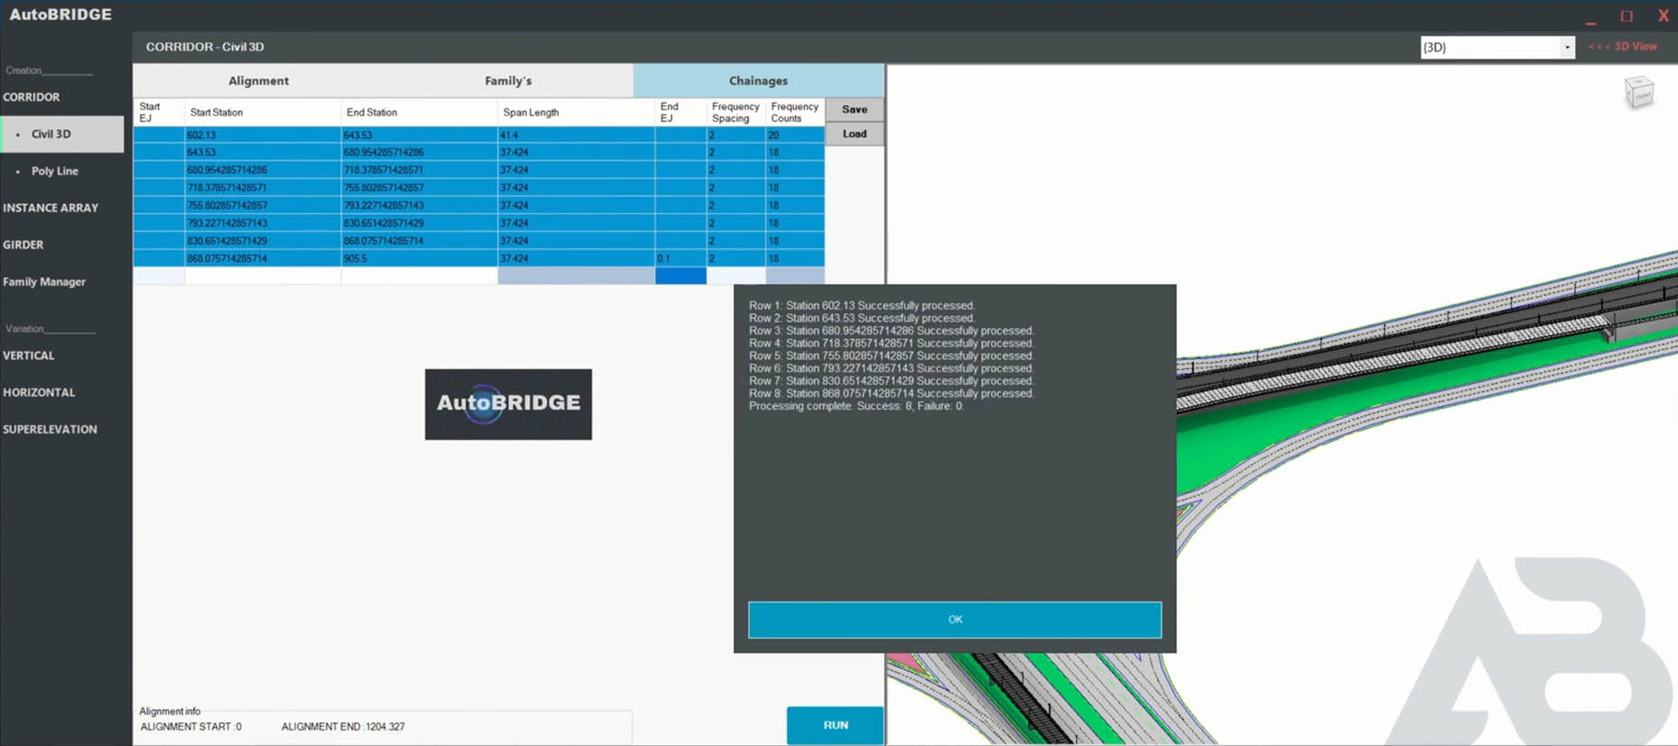Click the Row 1 Station 602.13 log line

tap(862, 305)
